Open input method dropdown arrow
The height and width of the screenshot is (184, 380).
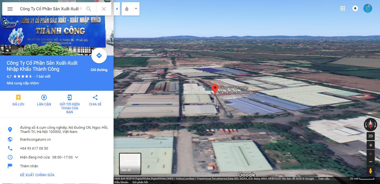pyautogui.click(x=136, y=9)
